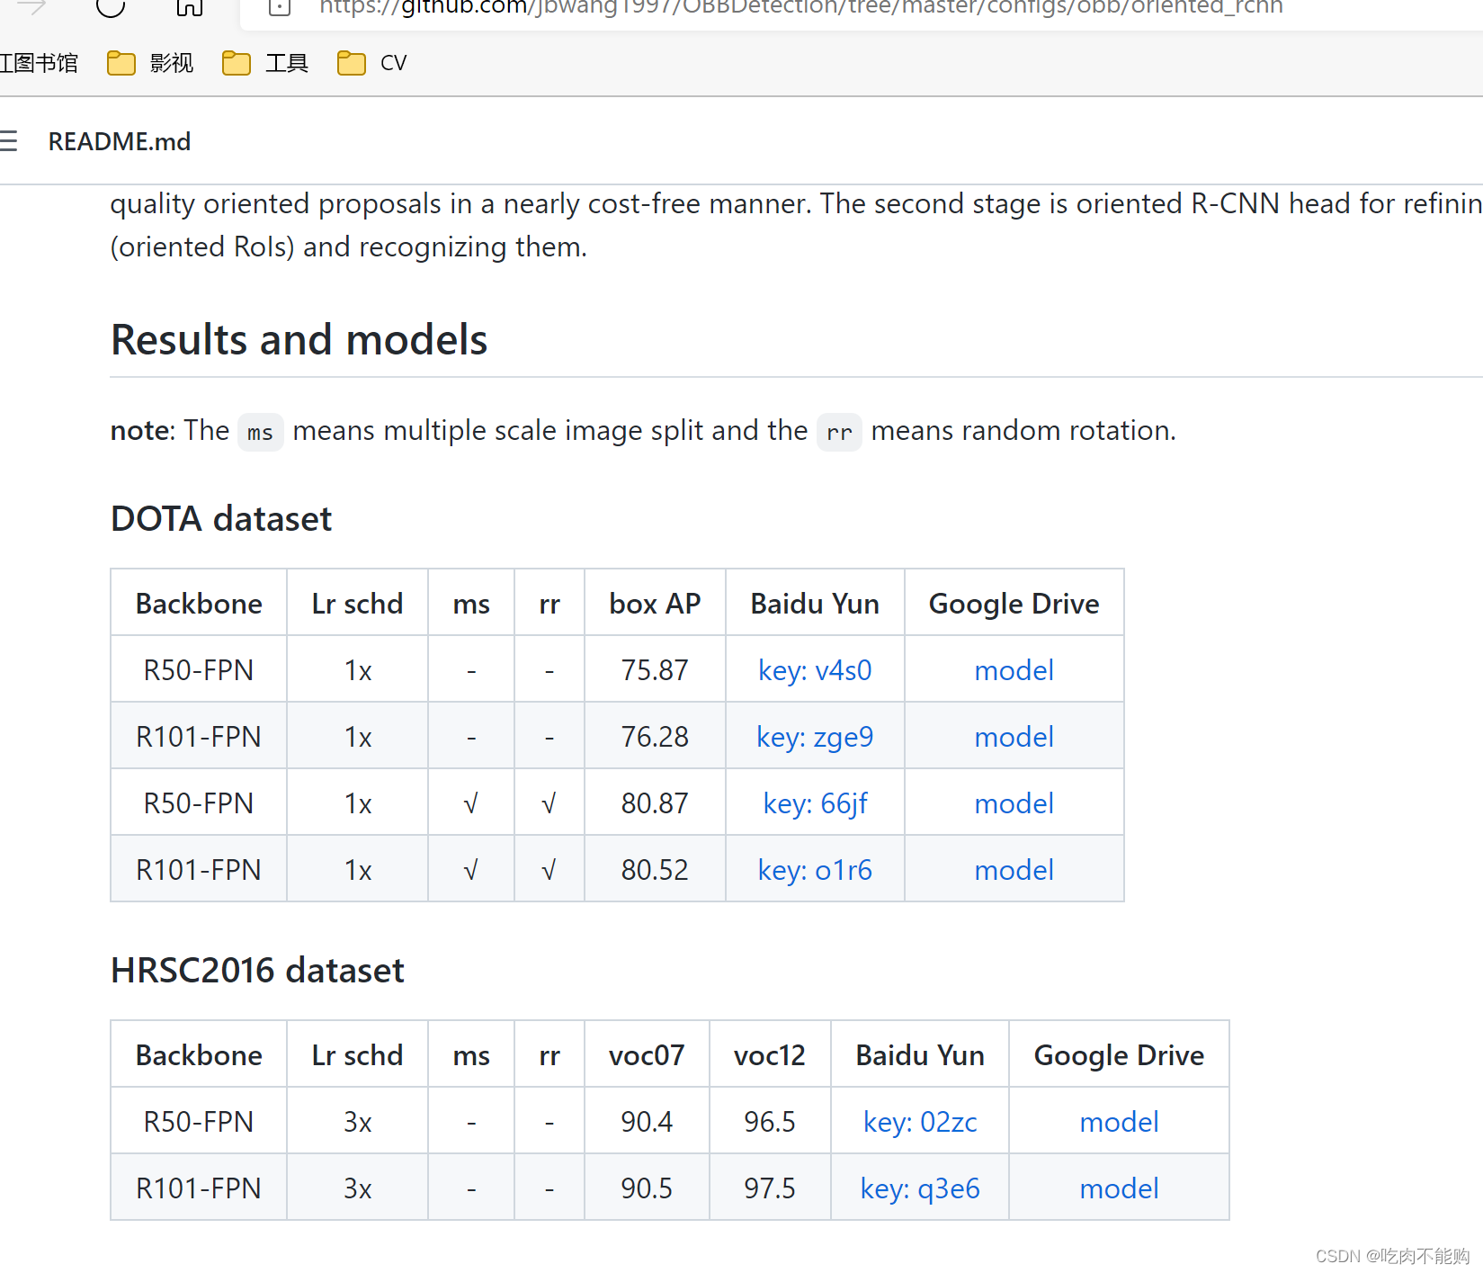1483x1273 pixels.
Task: Open the README outline menu icon
Action: pyautogui.click(x=8, y=141)
